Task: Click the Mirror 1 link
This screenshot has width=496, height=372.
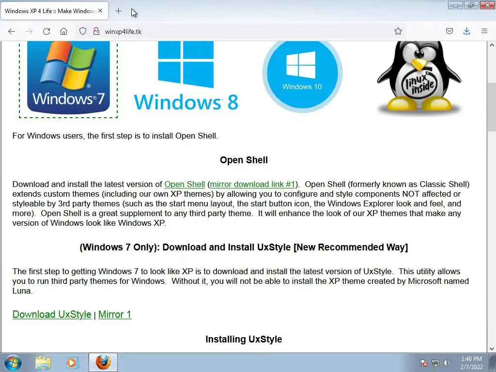Action: click(x=115, y=314)
